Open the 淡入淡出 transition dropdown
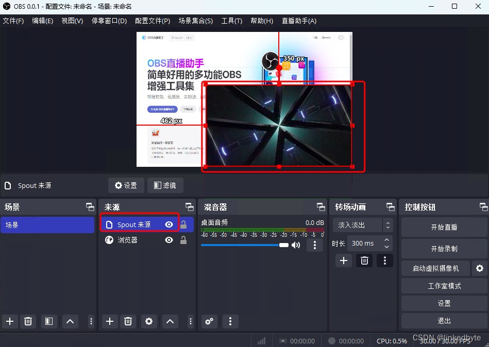 [362, 225]
